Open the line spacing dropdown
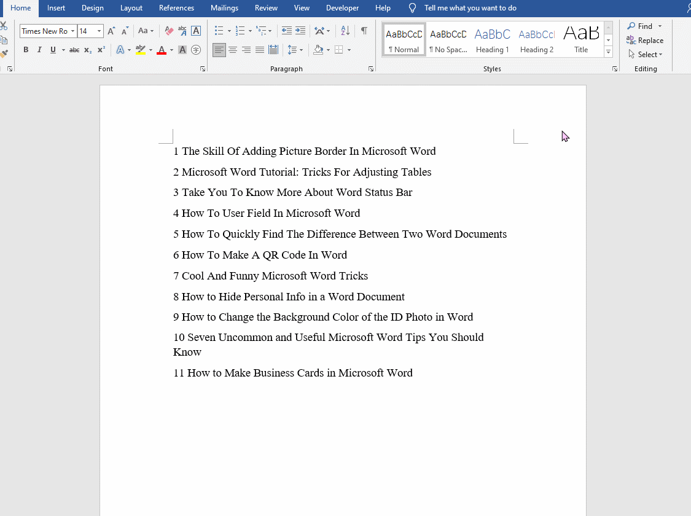Screen dimensions: 691x516 coord(295,50)
